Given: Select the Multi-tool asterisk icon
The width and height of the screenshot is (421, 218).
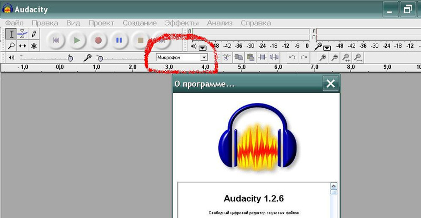Looking at the screenshot, I should 34,46.
